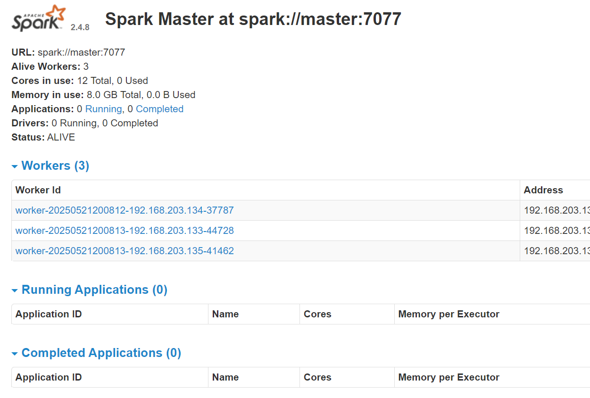Click the Apache Spark logo
Screen dimensions: 590x398
(39, 18)
